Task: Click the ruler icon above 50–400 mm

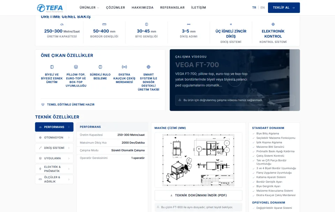Action: (104, 24)
